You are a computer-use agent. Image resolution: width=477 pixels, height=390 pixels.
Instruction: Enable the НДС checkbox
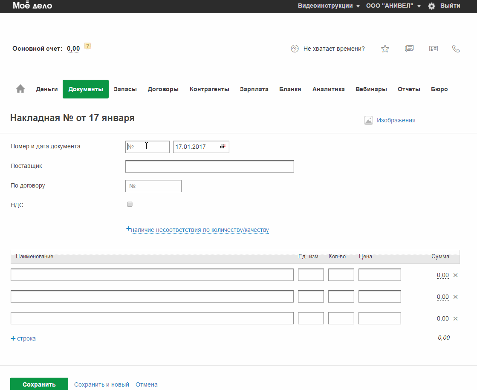[130, 205]
